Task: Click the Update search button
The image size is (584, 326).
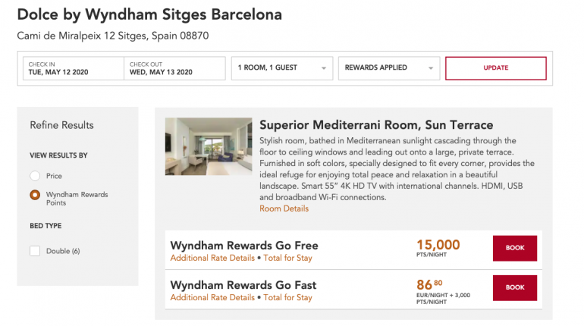Action: [495, 68]
